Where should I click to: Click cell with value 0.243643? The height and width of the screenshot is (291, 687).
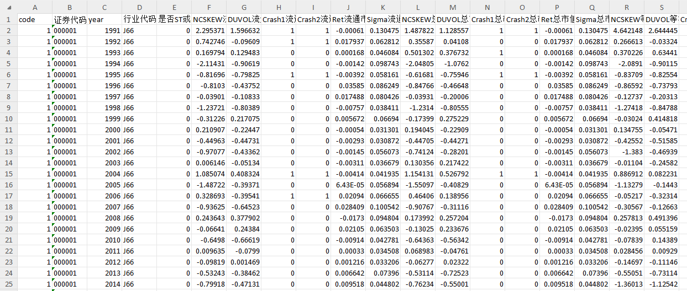coord(209,218)
